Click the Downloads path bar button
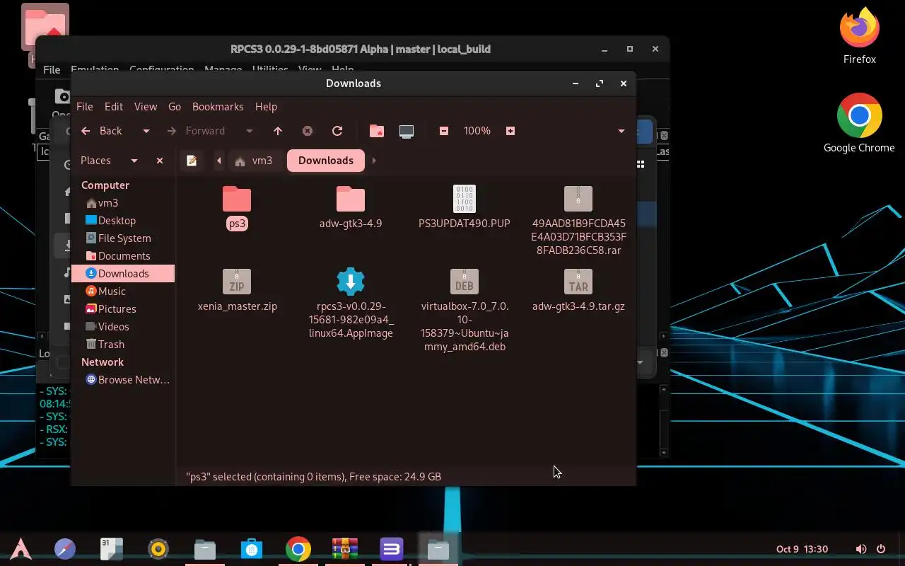 click(x=326, y=161)
